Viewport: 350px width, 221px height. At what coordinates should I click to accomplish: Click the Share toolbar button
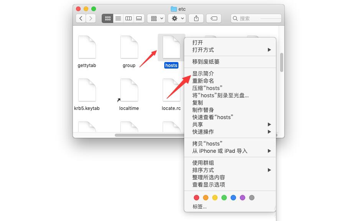coord(196,18)
